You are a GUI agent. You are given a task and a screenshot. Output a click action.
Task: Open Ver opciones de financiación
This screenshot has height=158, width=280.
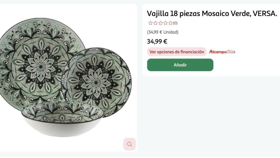176,52
